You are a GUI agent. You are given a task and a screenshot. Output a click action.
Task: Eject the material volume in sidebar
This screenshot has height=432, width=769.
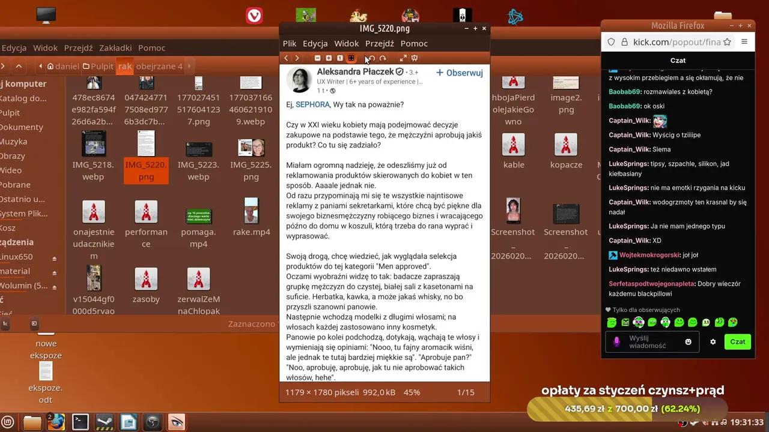pos(54,272)
